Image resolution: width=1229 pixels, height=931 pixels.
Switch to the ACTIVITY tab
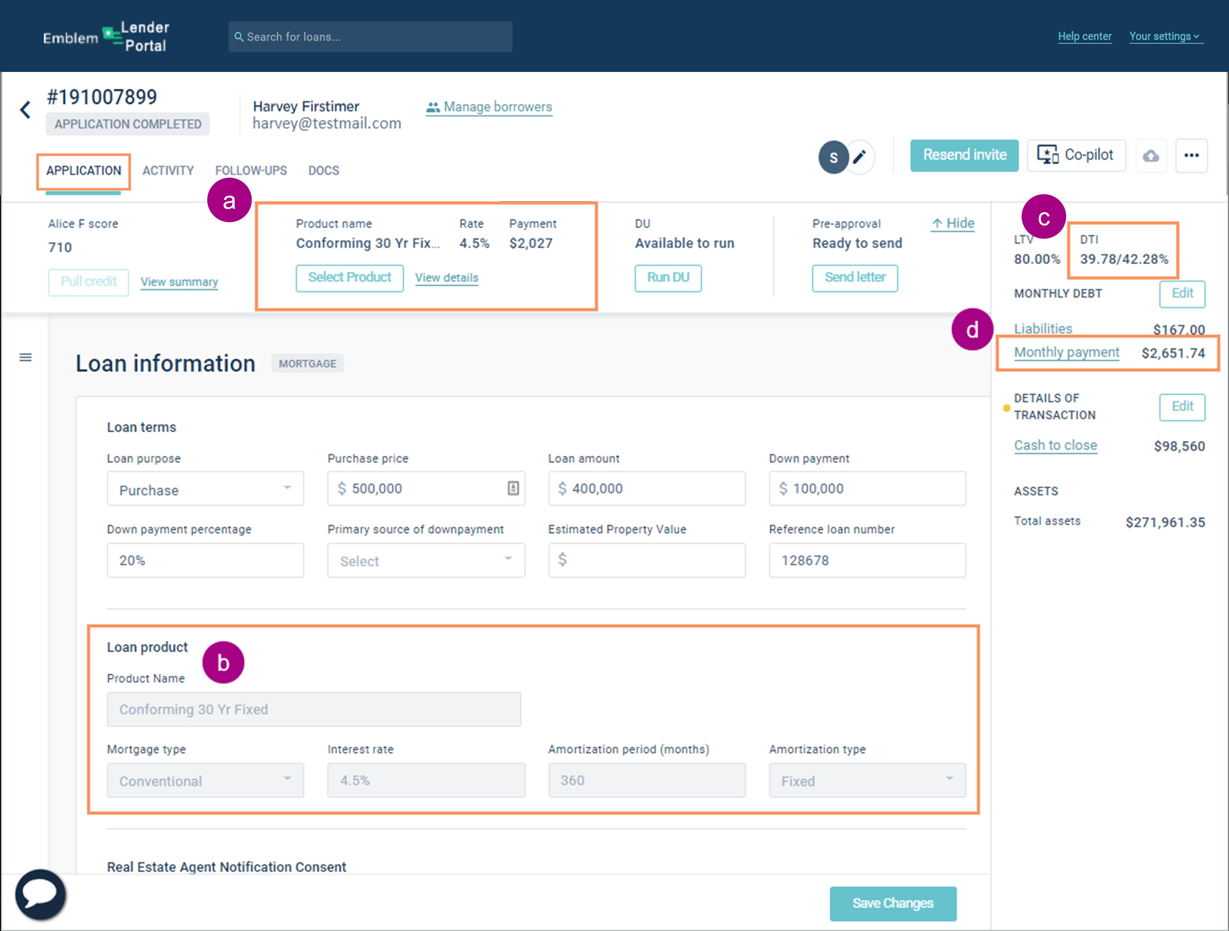168,170
